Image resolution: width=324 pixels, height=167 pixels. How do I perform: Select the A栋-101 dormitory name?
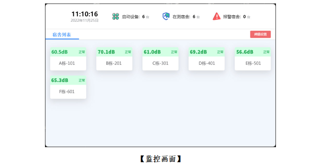(x=67, y=63)
